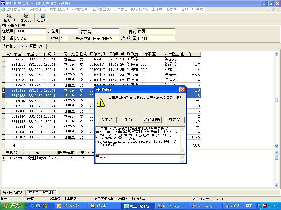Switch to first SQL Naviga taskbar window
Screen dimensions: 281x210
click(172, 206)
